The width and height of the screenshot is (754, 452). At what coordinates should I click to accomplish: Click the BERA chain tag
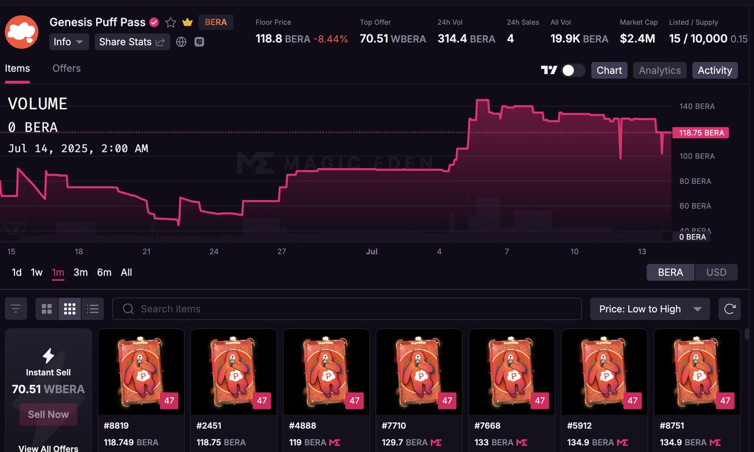point(216,22)
